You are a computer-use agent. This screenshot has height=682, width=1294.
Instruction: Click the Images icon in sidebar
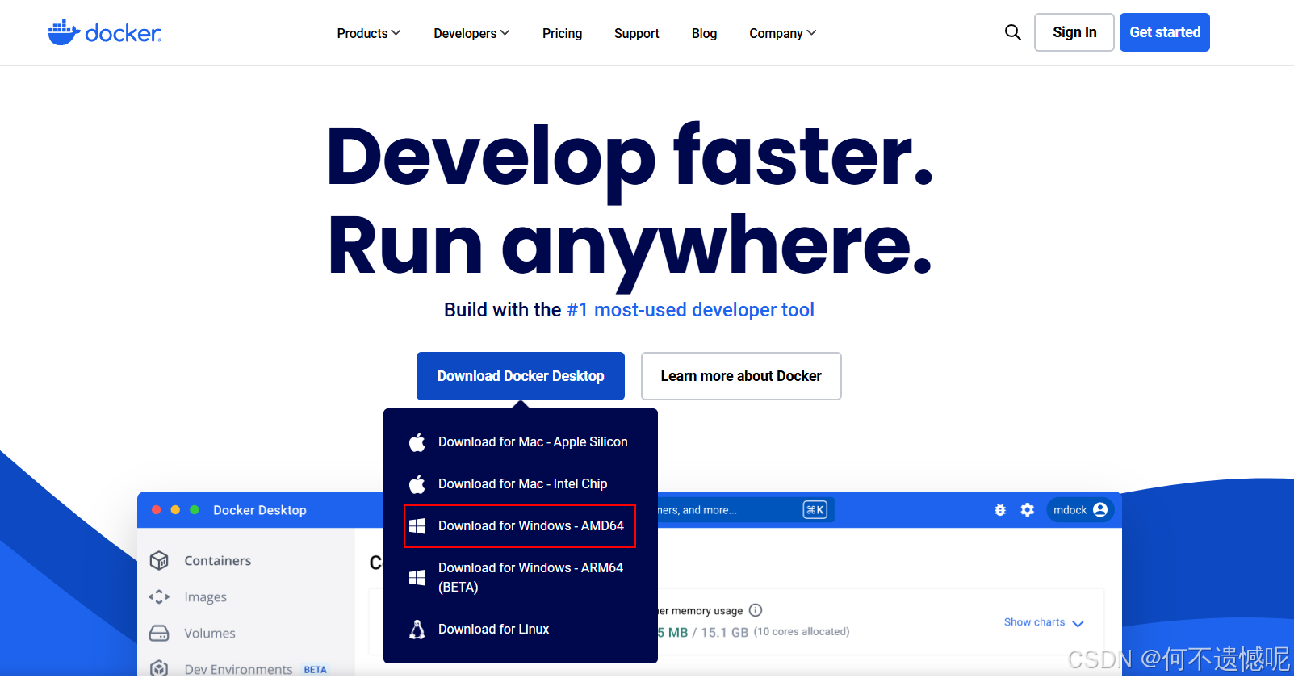coord(159,596)
